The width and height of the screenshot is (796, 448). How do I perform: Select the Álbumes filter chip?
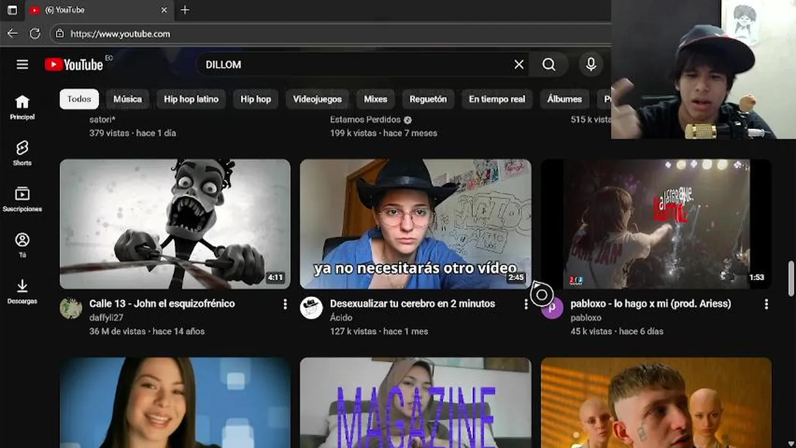564,99
